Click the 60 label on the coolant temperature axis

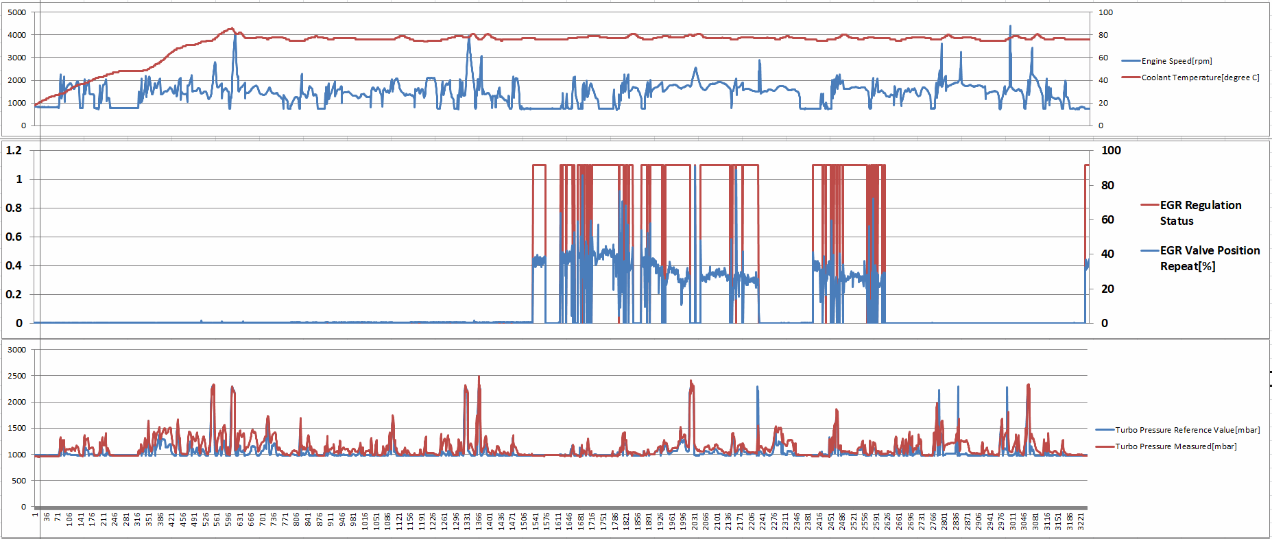(1103, 58)
